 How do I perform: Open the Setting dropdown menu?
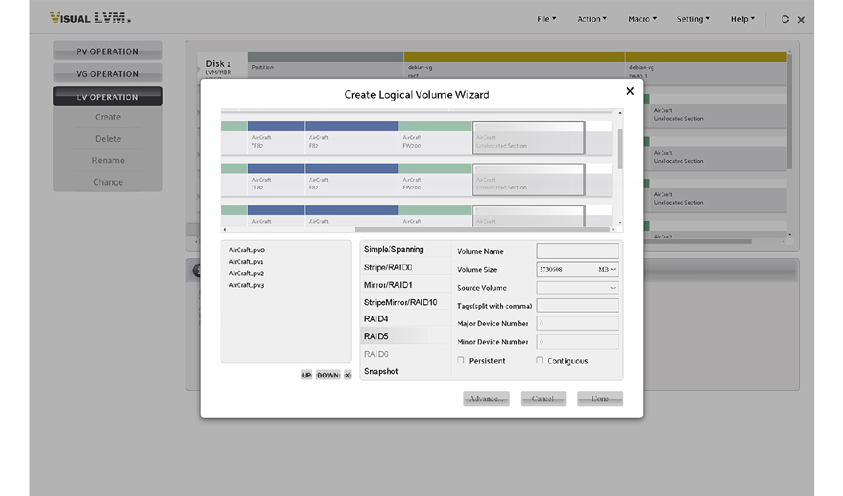point(693,19)
